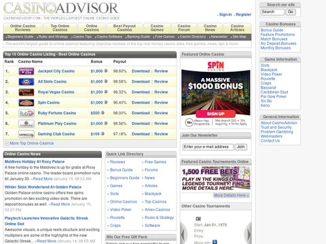
Task: Open Winter Slots Wonderland At Golden Palace headline
Action: (43, 187)
